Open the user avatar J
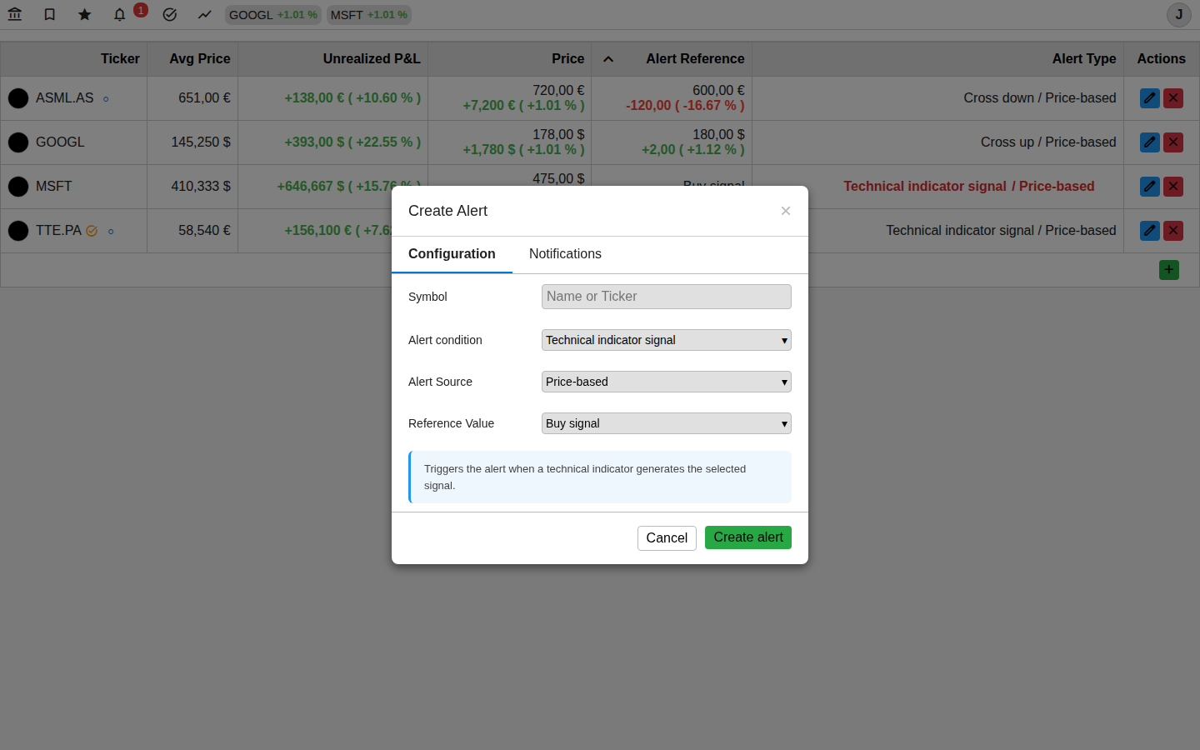This screenshot has height=750, width=1200. [1179, 14]
